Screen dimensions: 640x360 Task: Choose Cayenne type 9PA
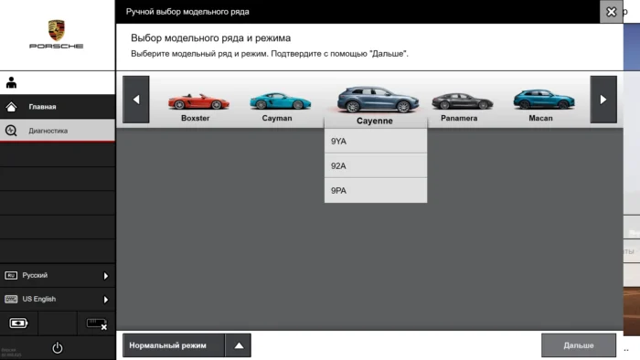[x=376, y=190]
